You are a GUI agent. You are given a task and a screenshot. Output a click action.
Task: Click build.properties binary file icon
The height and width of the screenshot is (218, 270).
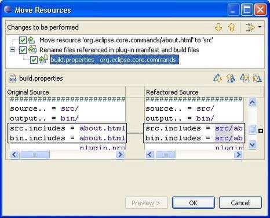point(13,78)
